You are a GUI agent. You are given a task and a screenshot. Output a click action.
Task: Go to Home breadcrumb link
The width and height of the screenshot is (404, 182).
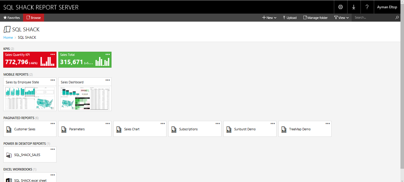(8, 38)
